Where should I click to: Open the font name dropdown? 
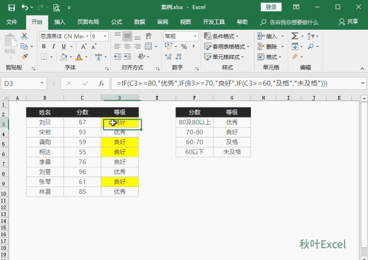click(x=87, y=36)
